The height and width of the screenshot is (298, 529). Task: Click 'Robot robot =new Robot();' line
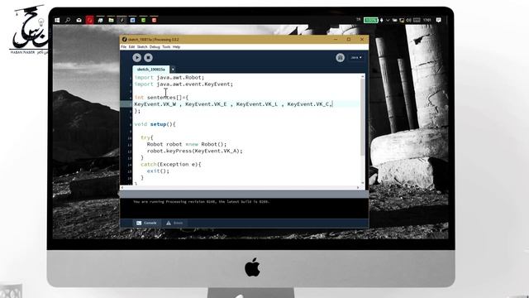pyautogui.click(x=187, y=144)
